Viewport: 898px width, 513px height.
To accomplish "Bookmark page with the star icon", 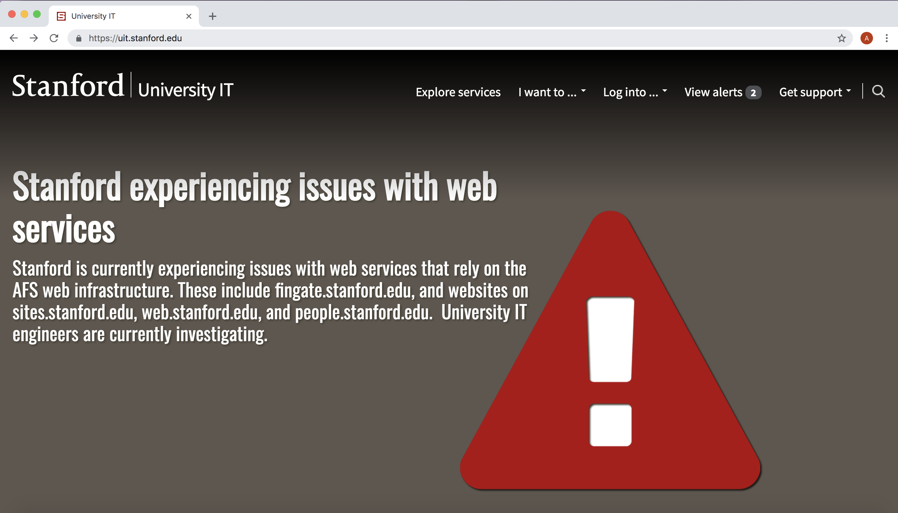I will coord(842,38).
